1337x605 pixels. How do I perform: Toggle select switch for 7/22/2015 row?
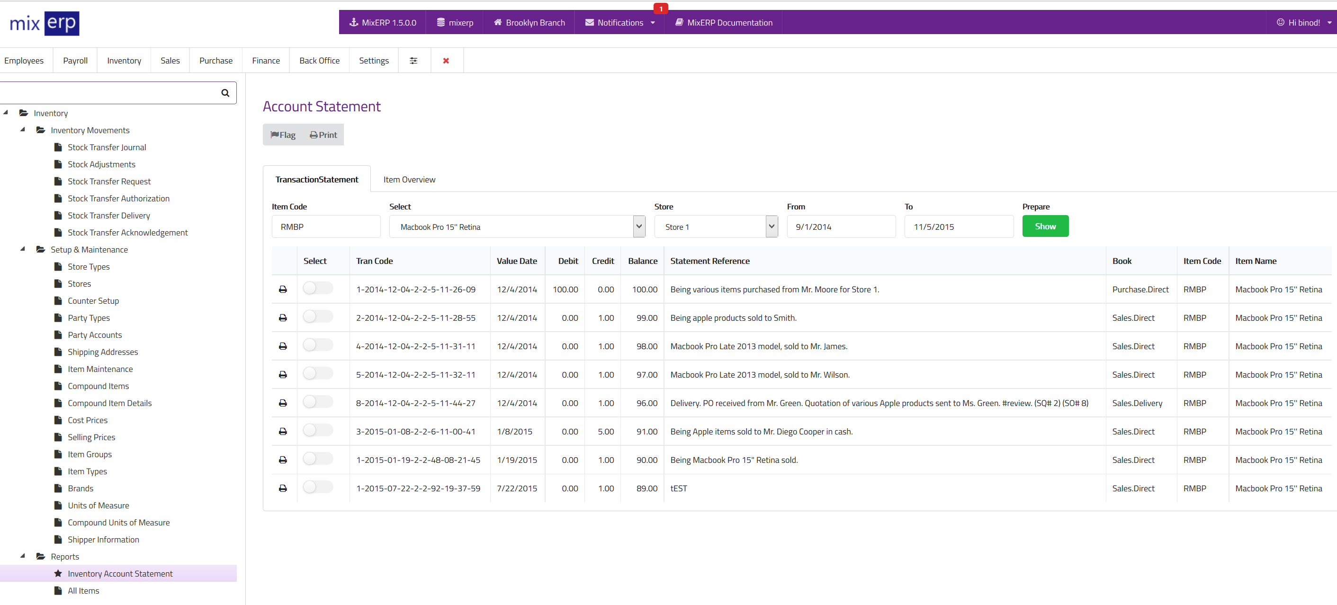point(318,487)
